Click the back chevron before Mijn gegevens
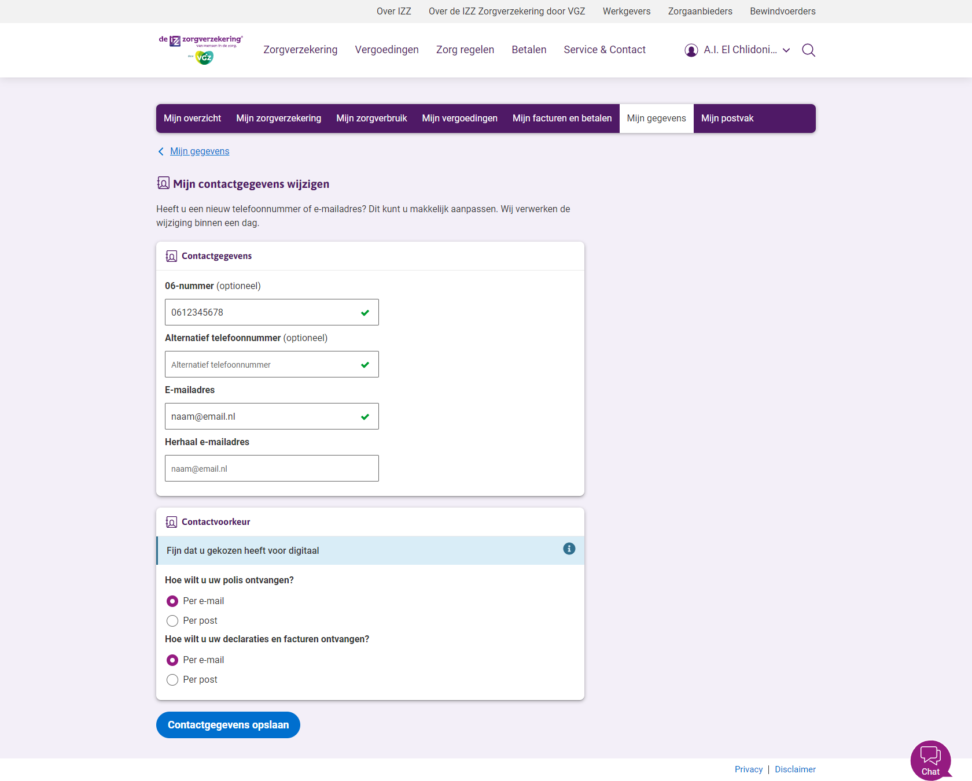The width and height of the screenshot is (972, 781). coord(161,151)
